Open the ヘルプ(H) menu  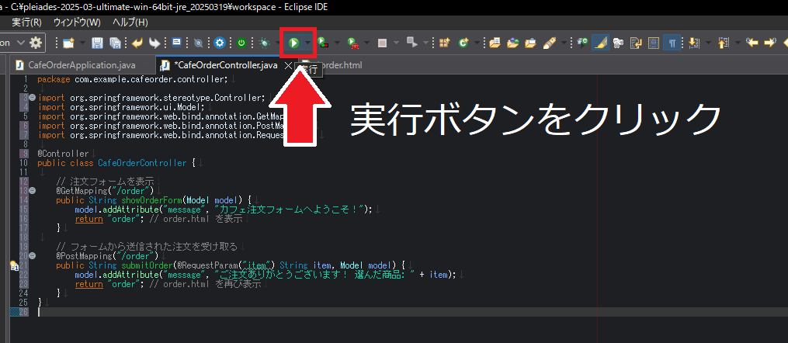[130, 22]
